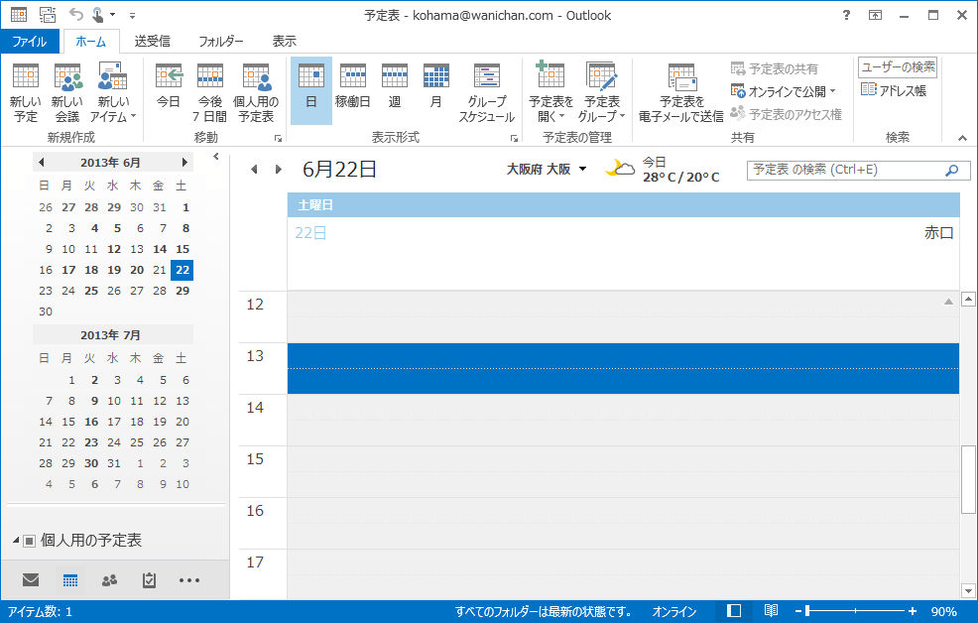Go to the previous day arrow
The width and height of the screenshot is (978, 623).
click(x=254, y=169)
